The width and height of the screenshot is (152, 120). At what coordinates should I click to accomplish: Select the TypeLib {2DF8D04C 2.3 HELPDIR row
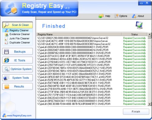tap(92, 71)
